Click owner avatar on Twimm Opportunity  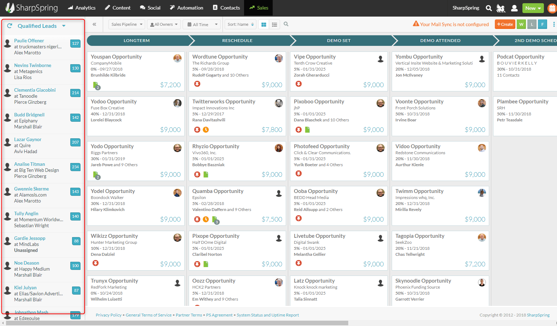tap(482, 193)
